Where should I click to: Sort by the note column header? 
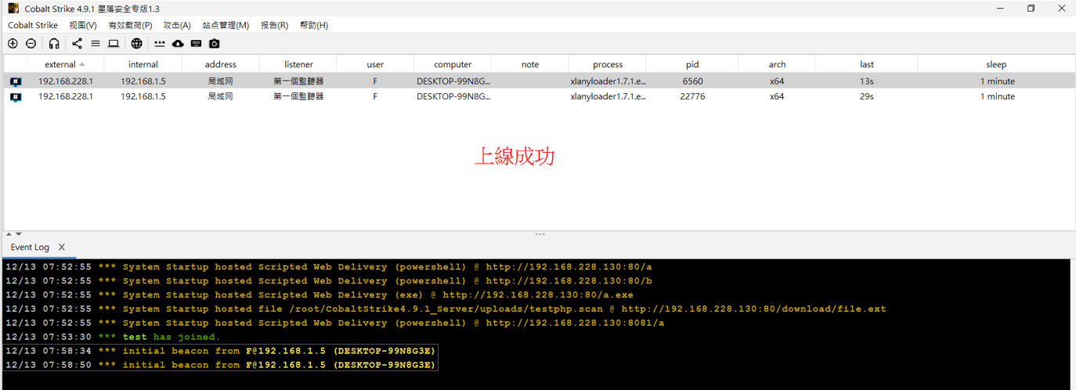[x=530, y=64]
